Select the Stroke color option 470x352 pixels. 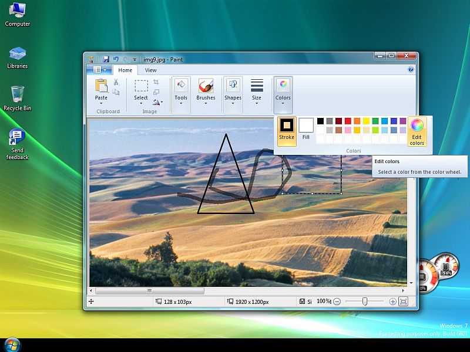[x=287, y=131]
